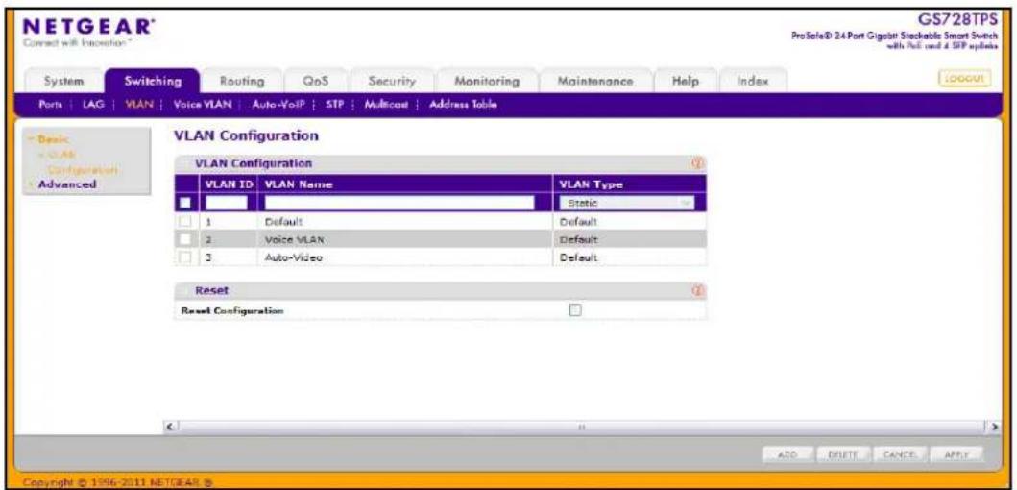
Task: Open Multicast submenu item
Action: click(385, 104)
